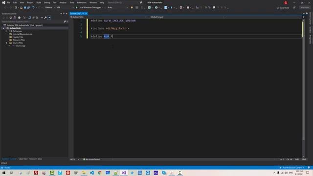Screen dimensions: 313x176
Task: Open the VulkanHello project scope dropdown
Action: click(x=109, y=17)
